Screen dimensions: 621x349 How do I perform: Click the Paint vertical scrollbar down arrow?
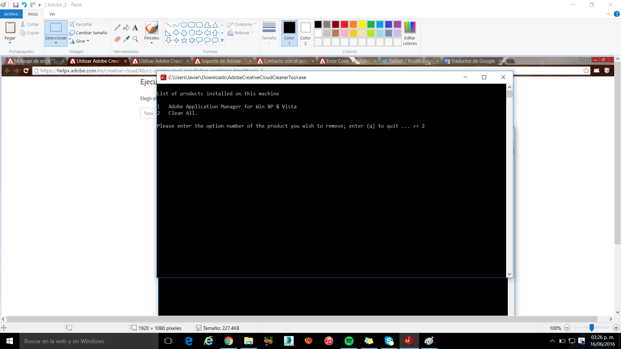coord(617,312)
